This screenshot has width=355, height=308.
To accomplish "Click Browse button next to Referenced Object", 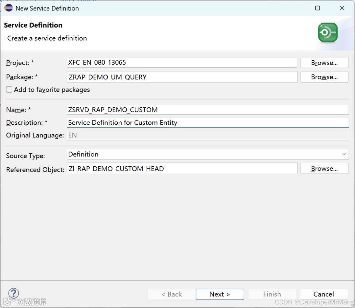I will tap(324, 169).
